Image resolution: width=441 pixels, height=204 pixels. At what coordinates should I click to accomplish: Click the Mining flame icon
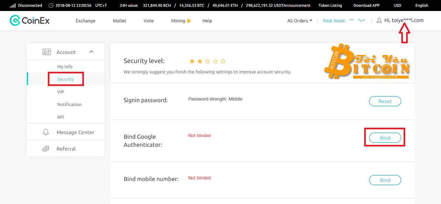(x=189, y=21)
